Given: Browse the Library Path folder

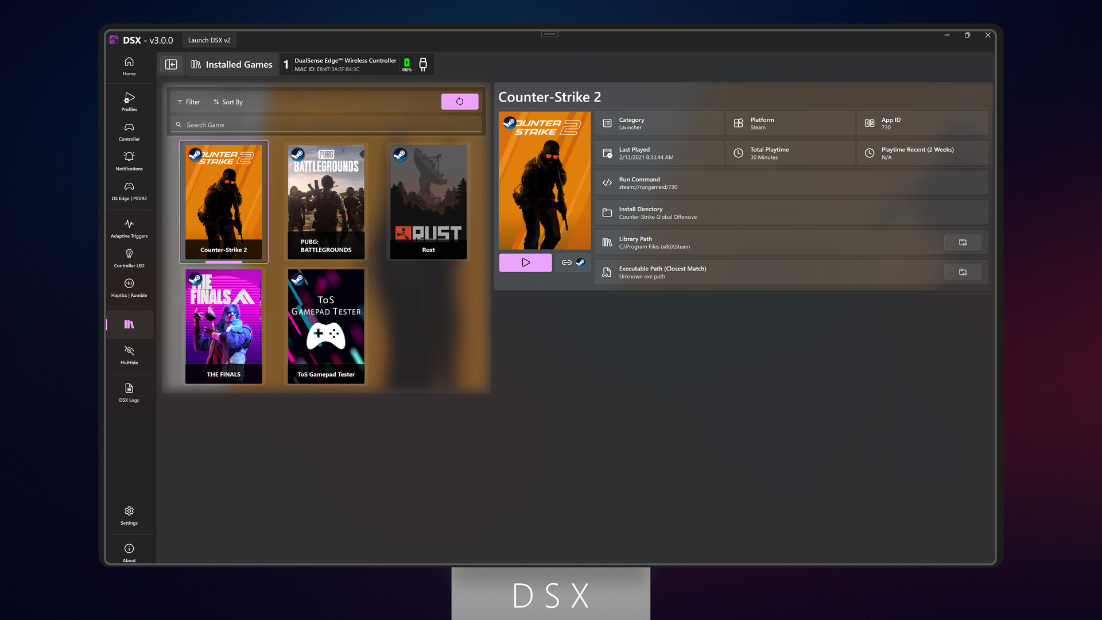Looking at the screenshot, I should [x=963, y=242].
